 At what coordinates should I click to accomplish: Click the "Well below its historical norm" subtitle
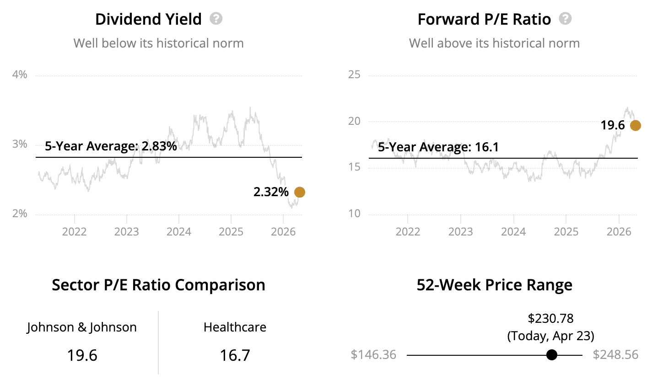158,43
